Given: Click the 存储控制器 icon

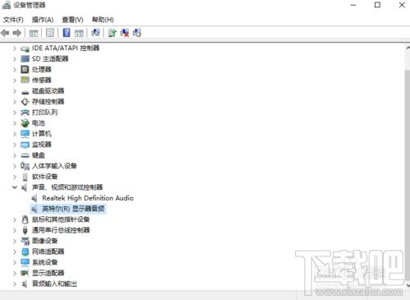Looking at the screenshot, I should point(25,102).
